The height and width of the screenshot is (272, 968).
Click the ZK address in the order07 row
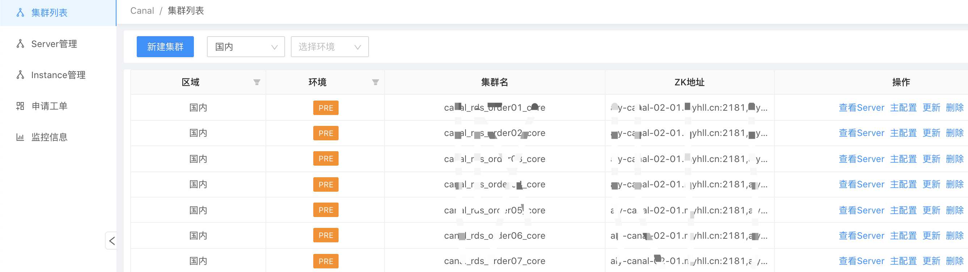click(689, 261)
